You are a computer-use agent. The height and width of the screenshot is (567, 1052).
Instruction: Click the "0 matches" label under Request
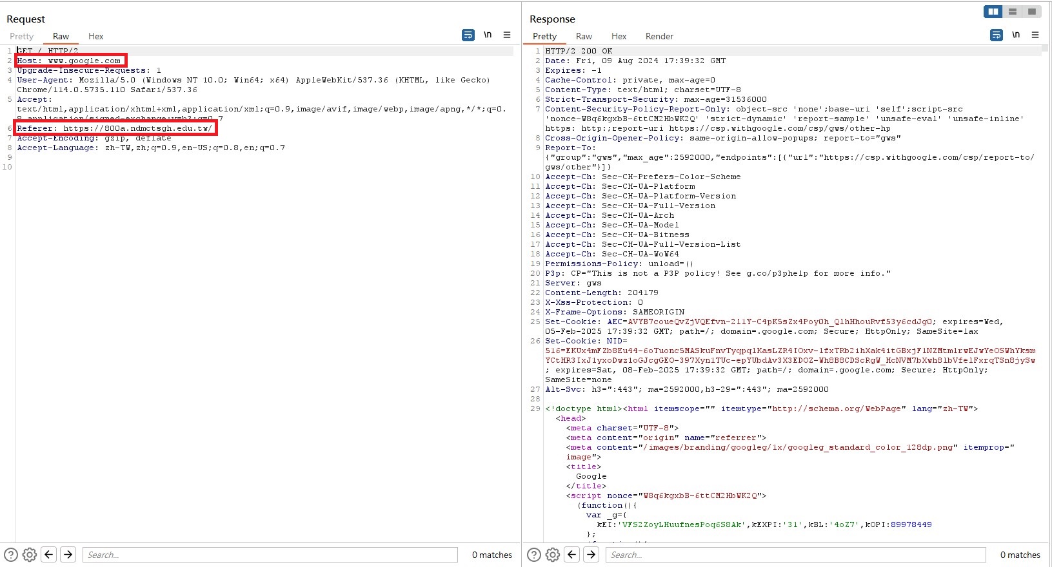(492, 555)
